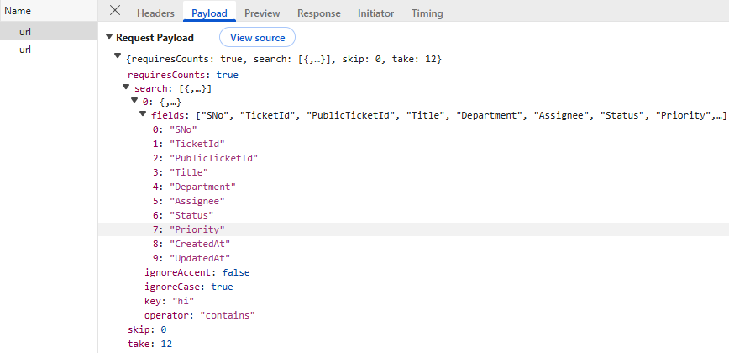Click the Name column header
The height and width of the screenshot is (353, 729).
[x=18, y=11]
